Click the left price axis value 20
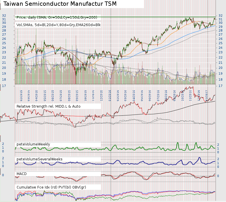The width and height of the screenshot is (226, 202). (4, 68)
